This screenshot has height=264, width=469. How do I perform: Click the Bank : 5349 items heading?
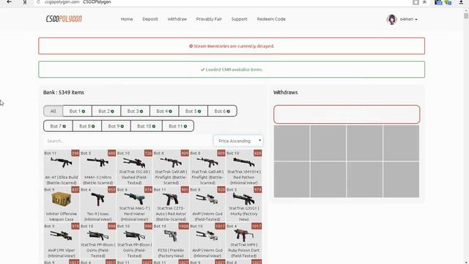click(64, 92)
